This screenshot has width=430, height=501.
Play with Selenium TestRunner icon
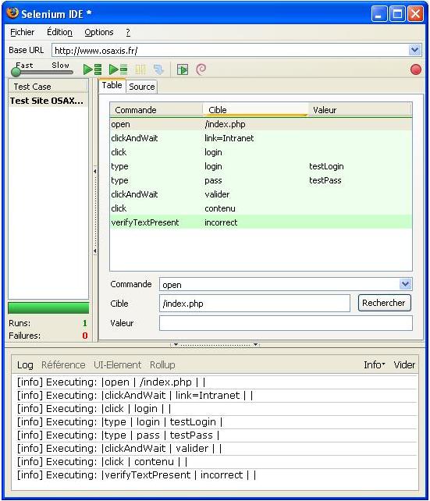183,69
